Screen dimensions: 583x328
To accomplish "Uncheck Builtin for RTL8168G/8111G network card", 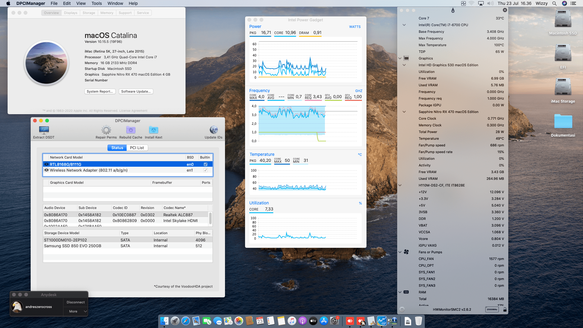I will (x=206, y=164).
